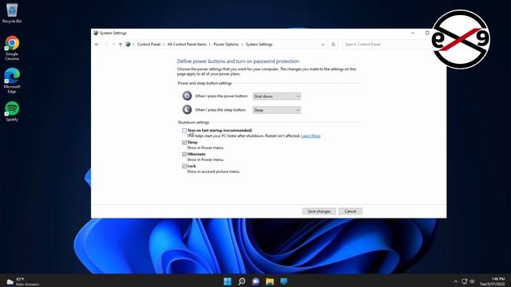Click the Define power buttons heading
Screen dimensions: 511x287
[x=238, y=61]
